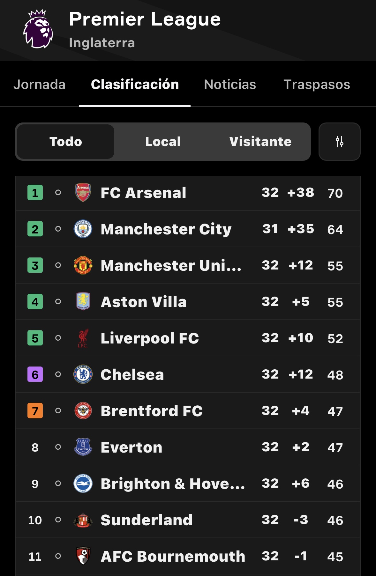The image size is (376, 576).
Task: Tap the Sunderland club crest
Action: coord(83,520)
